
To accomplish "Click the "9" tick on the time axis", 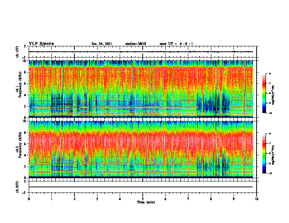I will point(234,199).
